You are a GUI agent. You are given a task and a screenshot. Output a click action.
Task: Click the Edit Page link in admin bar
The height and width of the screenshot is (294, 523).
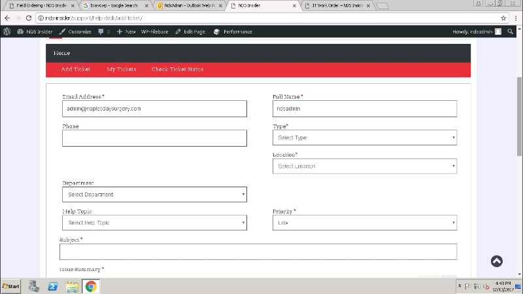tap(190, 31)
